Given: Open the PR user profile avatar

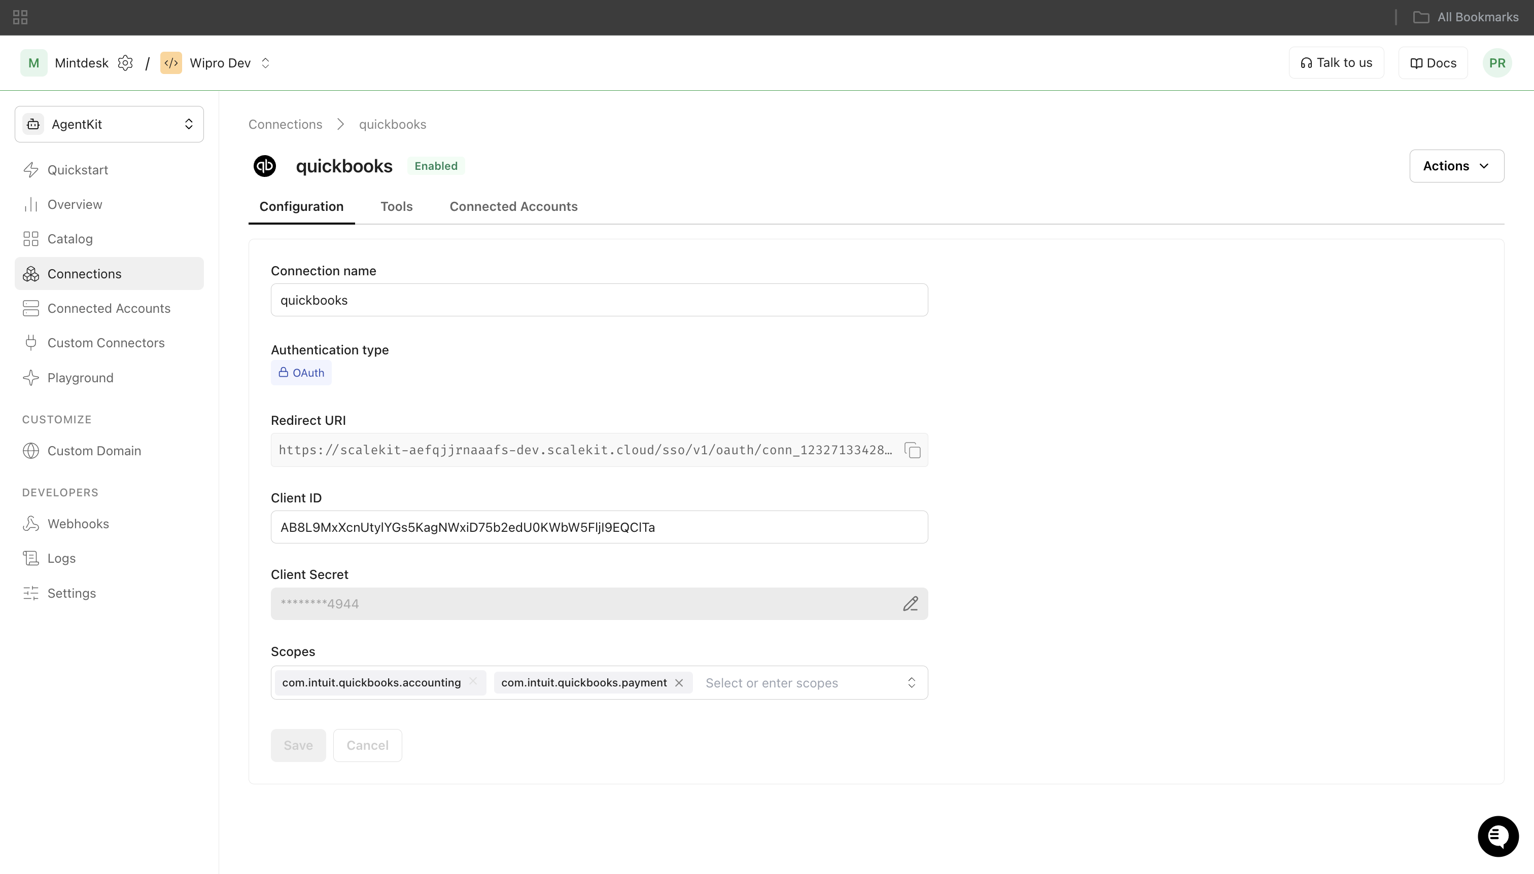Looking at the screenshot, I should pos(1497,63).
